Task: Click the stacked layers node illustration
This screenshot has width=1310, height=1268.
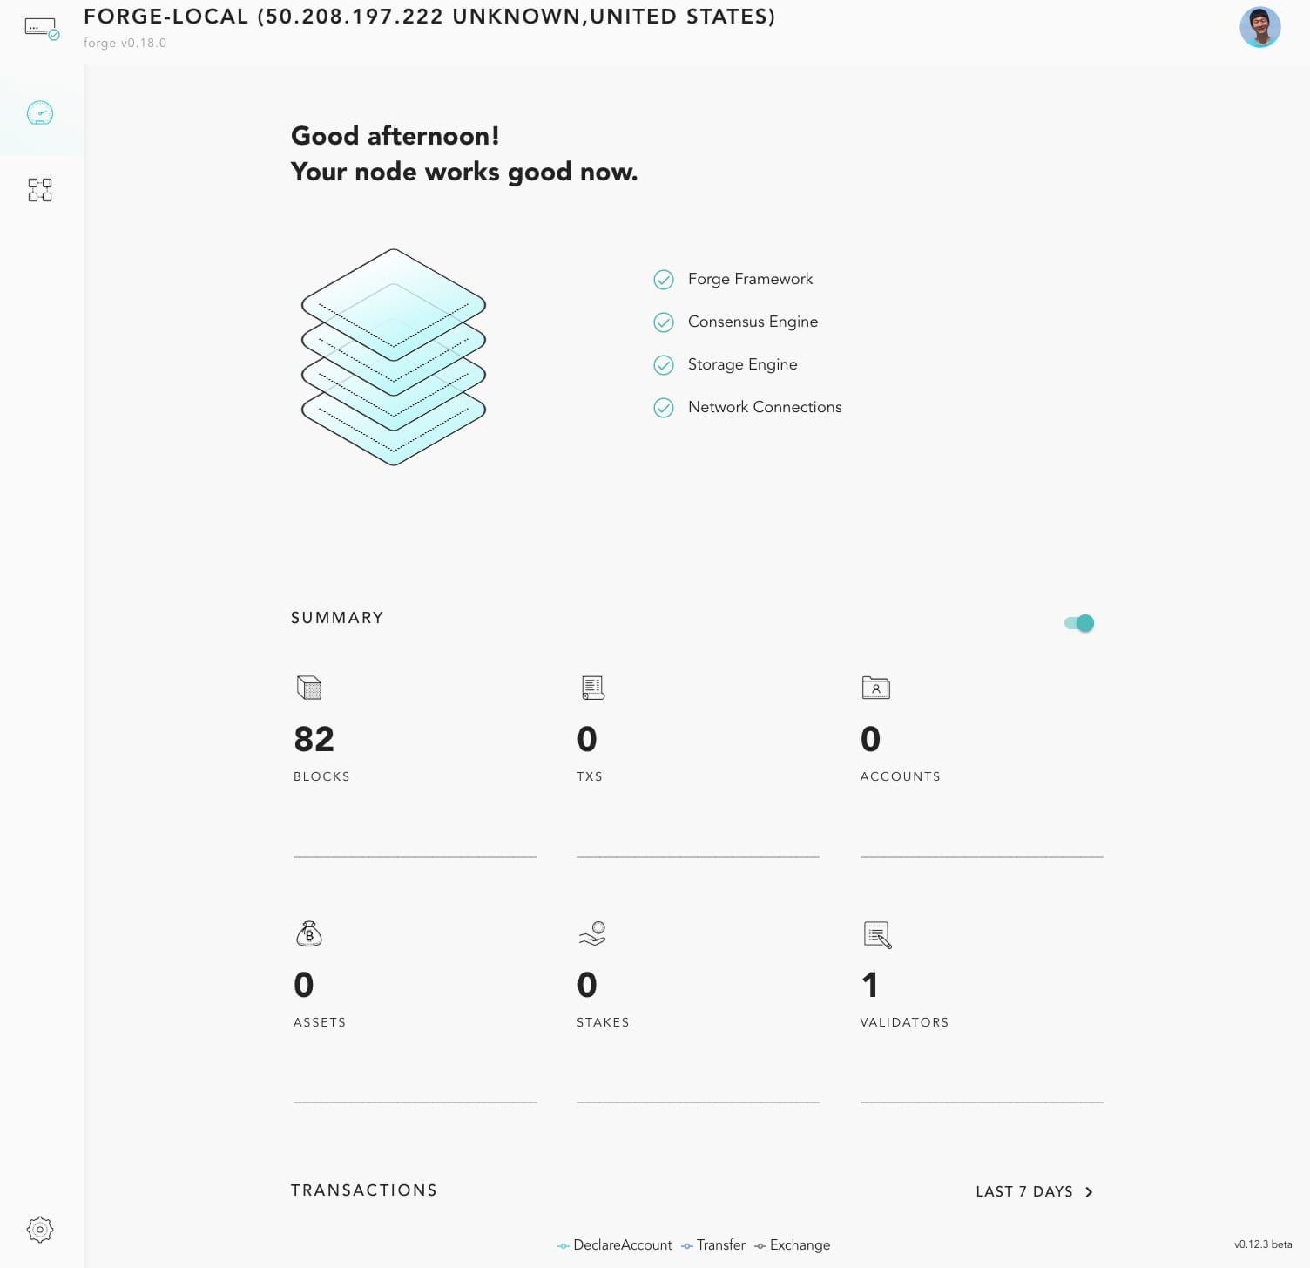Action: 394,357
